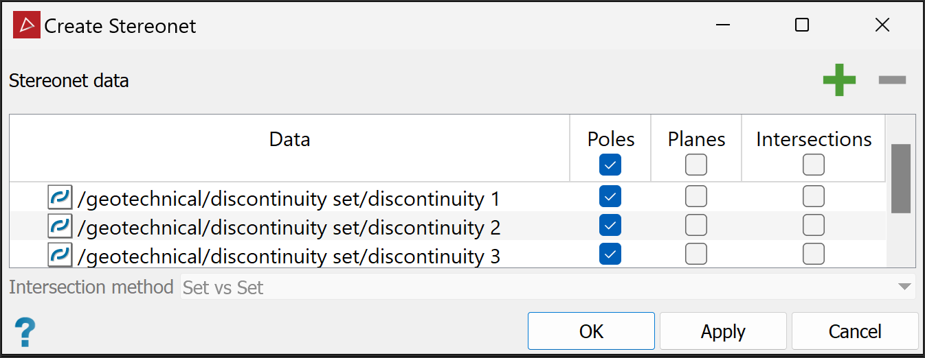This screenshot has height=358, width=925.
Task: Click the red app logo in title bar
Action: point(27,25)
